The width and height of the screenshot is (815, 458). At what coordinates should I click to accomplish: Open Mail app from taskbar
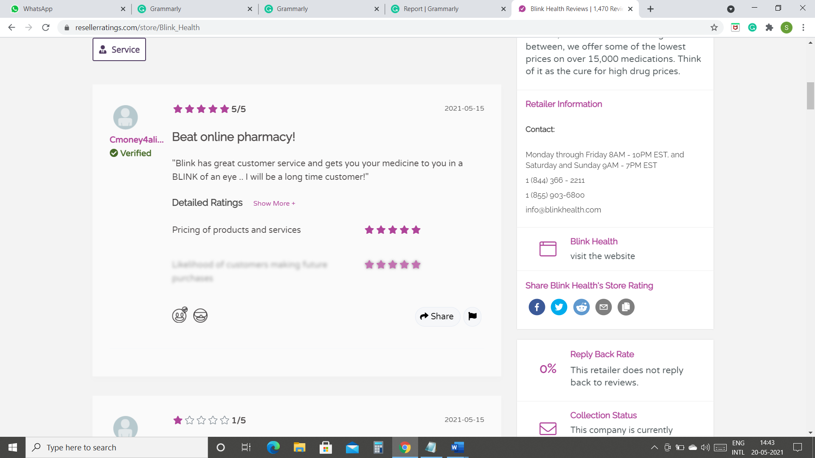click(x=352, y=447)
